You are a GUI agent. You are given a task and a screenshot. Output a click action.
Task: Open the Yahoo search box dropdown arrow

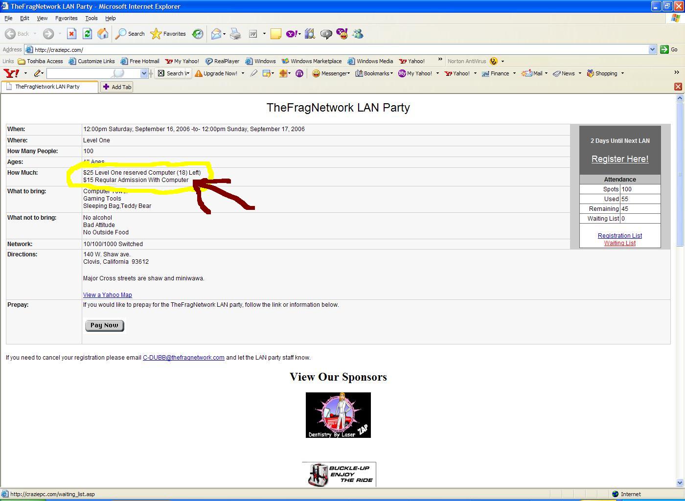pos(144,73)
